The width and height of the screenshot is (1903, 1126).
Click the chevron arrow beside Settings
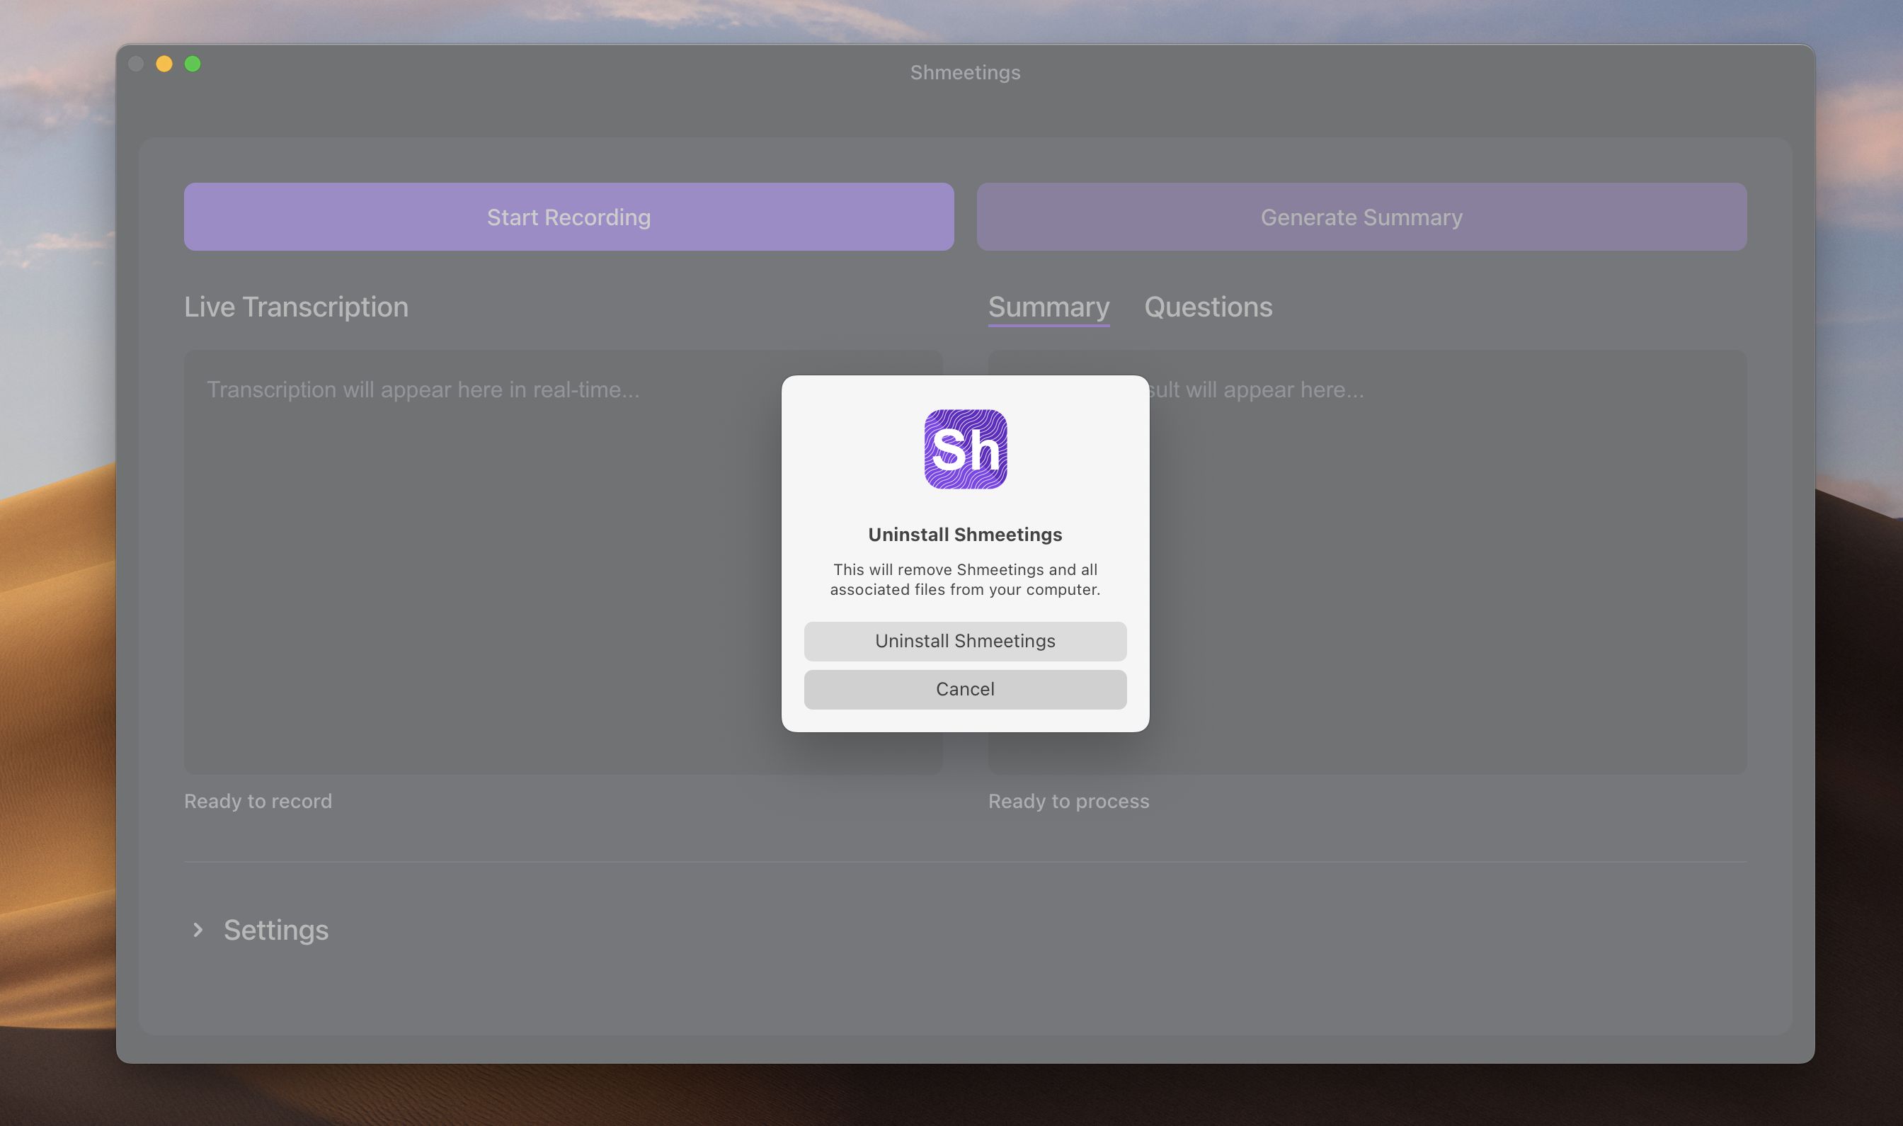coord(199,931)
